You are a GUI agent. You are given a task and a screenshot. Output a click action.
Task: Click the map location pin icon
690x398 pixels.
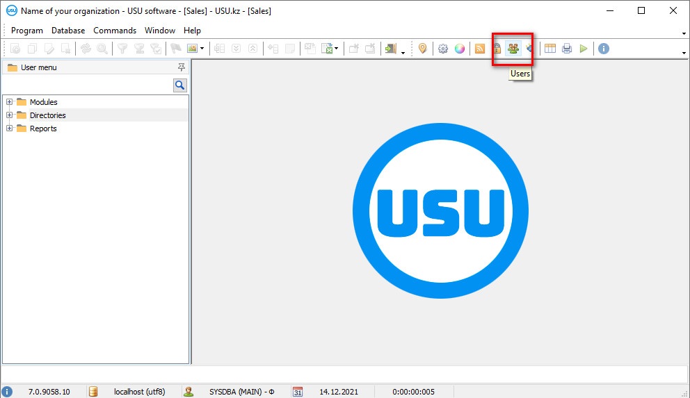pyautogui.click(x=423, y=49)
